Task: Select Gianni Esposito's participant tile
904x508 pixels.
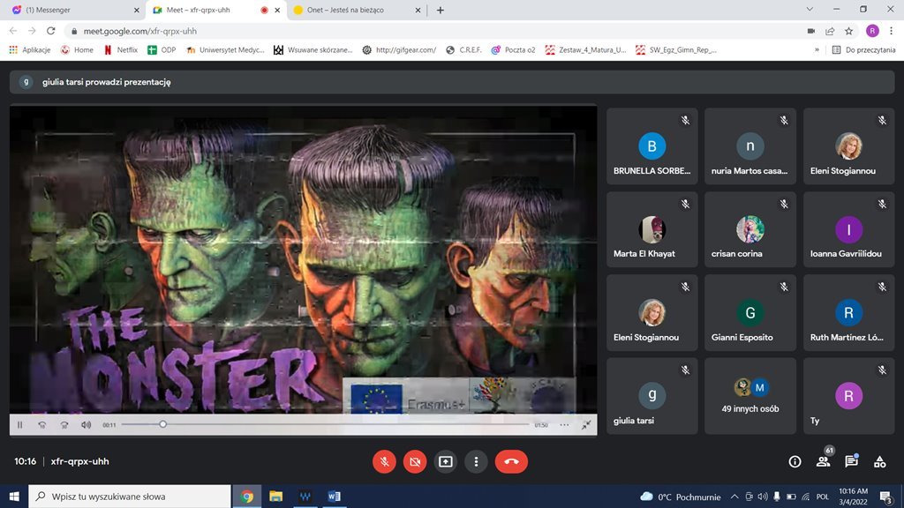Action: [750, 313]
